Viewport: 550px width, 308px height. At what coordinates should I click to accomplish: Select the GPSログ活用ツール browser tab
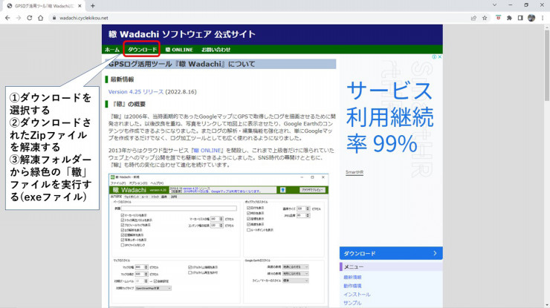coord(44,6)
